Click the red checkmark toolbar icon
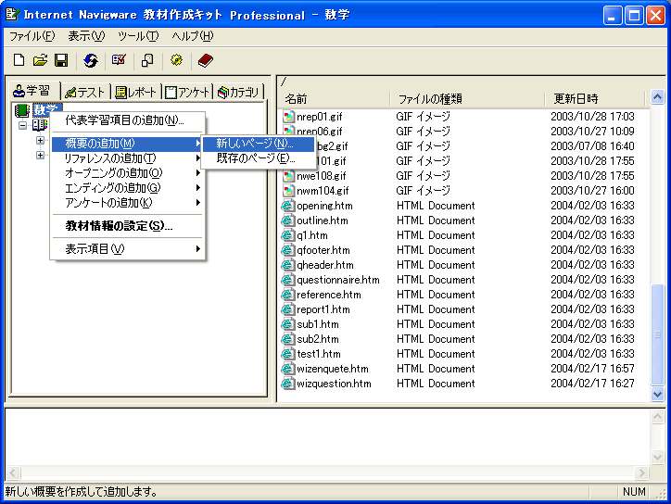Viewport: 671px width, 504px height. [119, 60]
